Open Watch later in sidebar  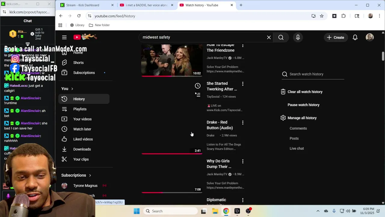84,129
